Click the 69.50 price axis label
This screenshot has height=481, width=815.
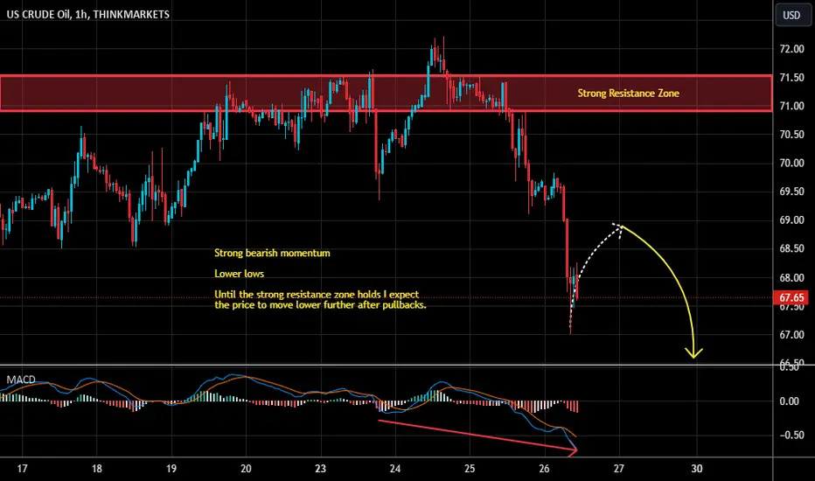tap(791, 192)
